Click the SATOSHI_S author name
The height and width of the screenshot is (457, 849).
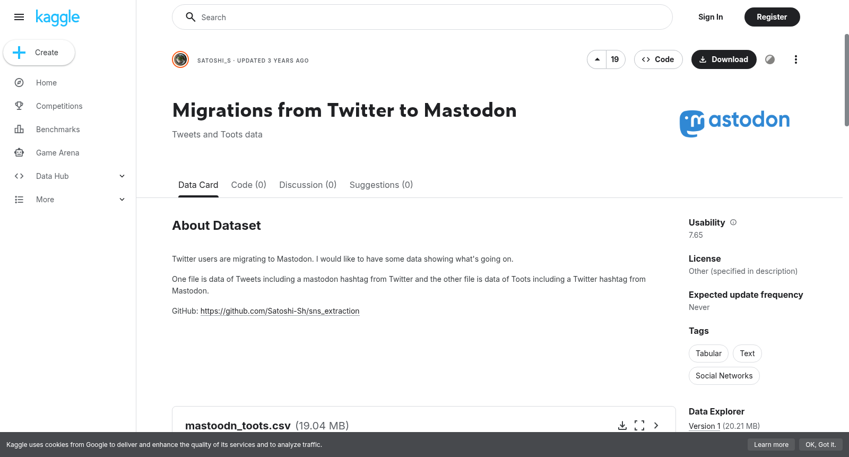[214, 61]
